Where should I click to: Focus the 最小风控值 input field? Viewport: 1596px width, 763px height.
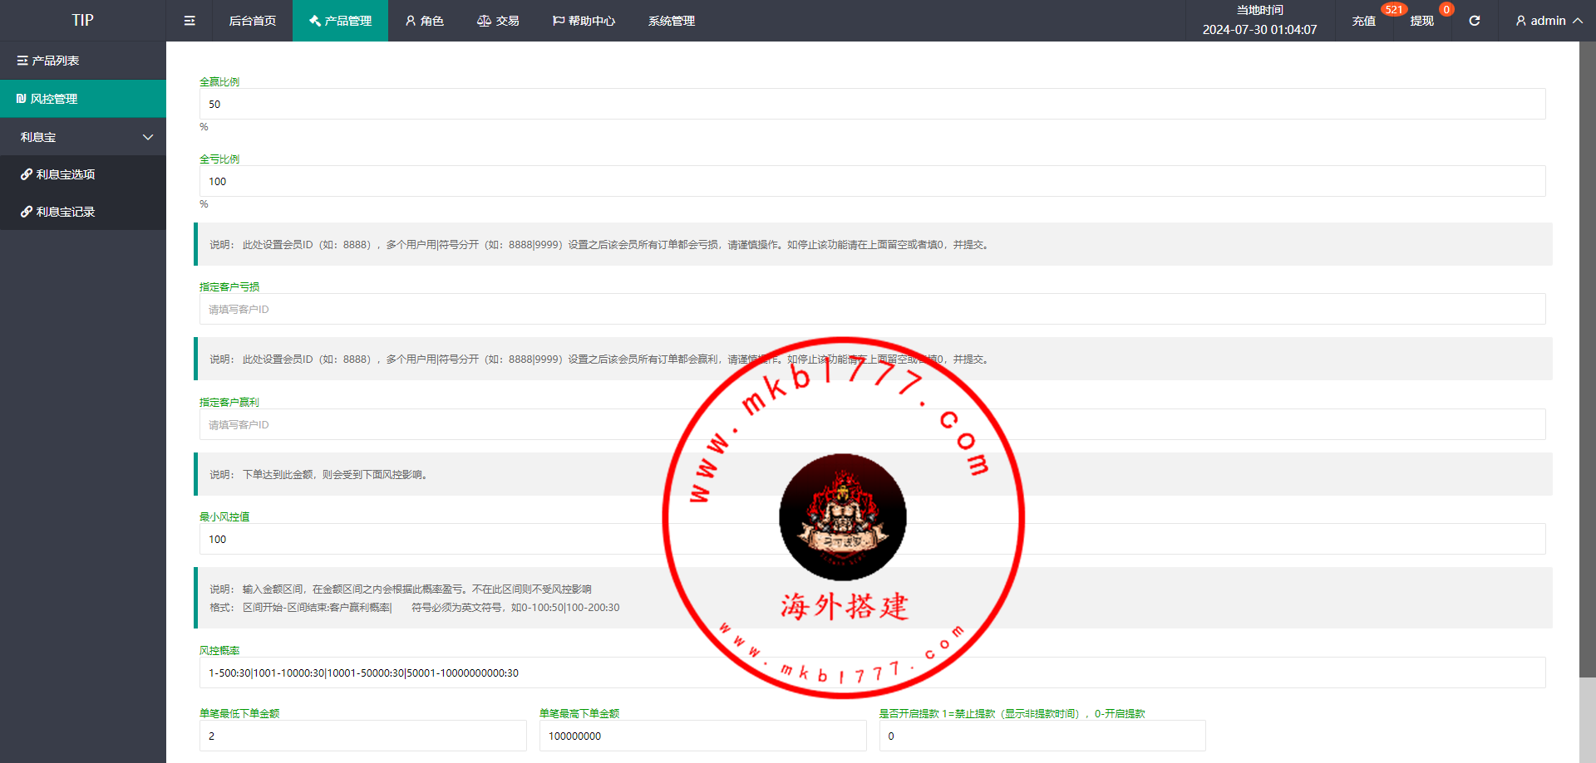(x=872, y=539)
